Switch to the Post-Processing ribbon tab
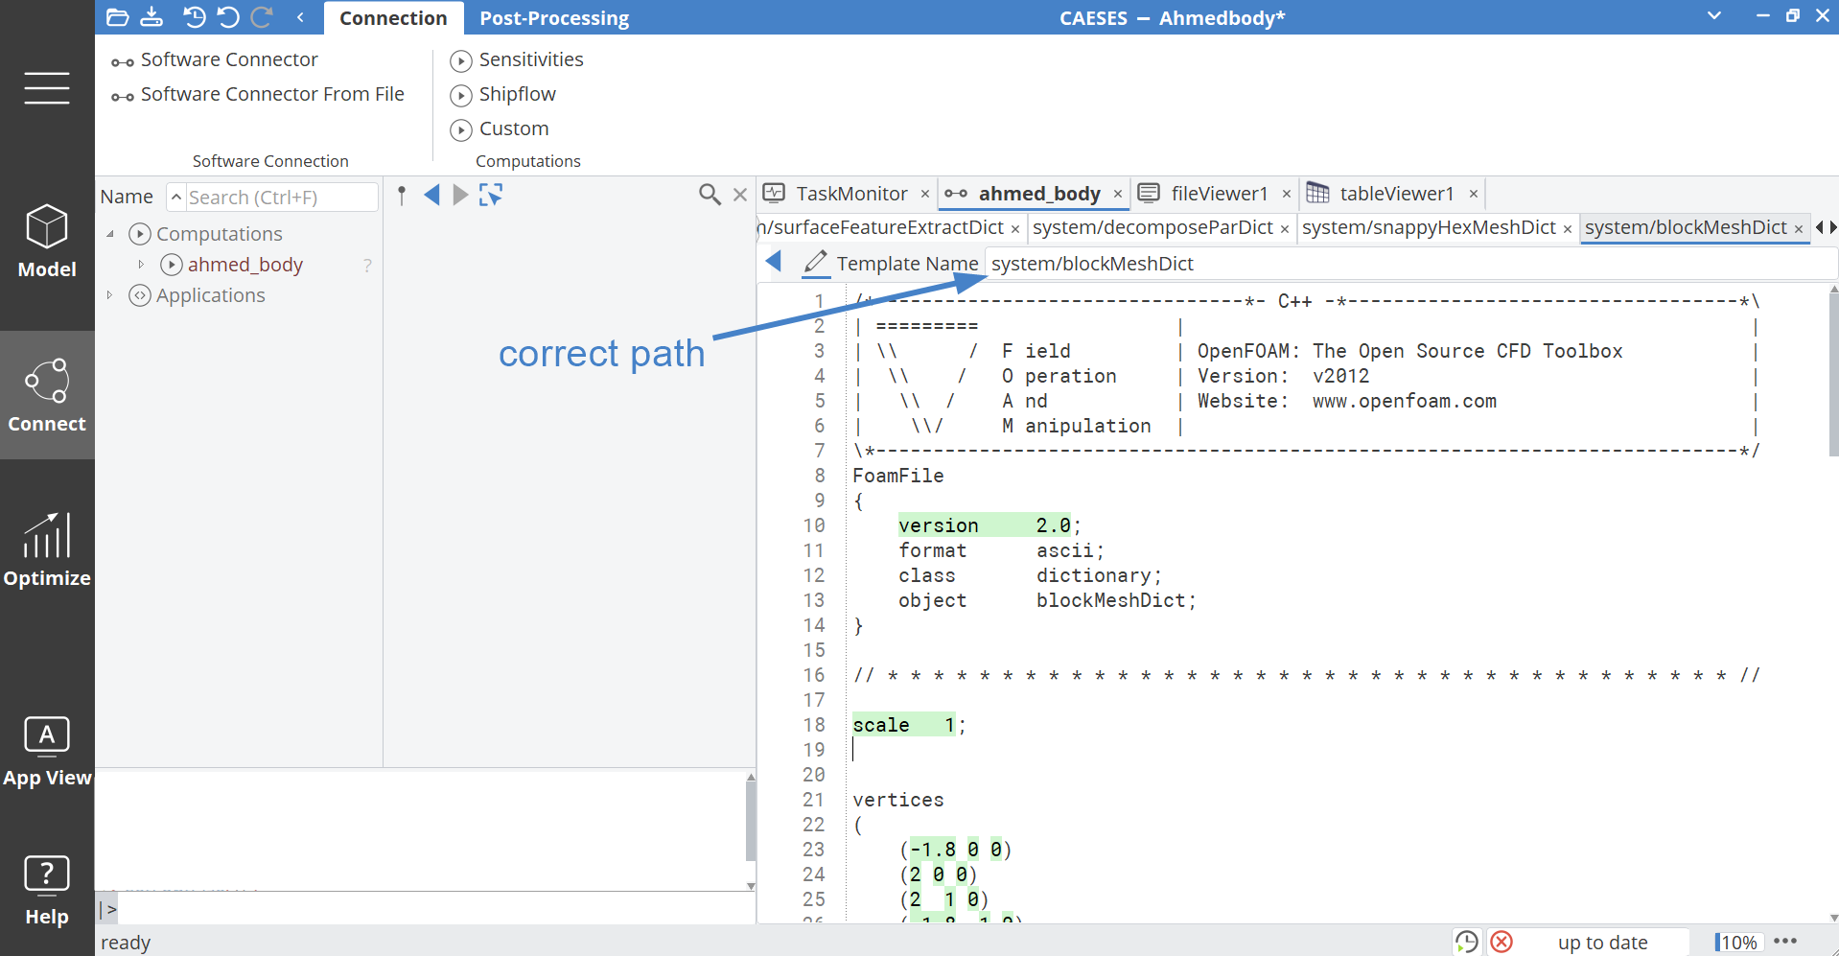The width and height of the screenshot is (1839, 956). (x=554, y=18)
